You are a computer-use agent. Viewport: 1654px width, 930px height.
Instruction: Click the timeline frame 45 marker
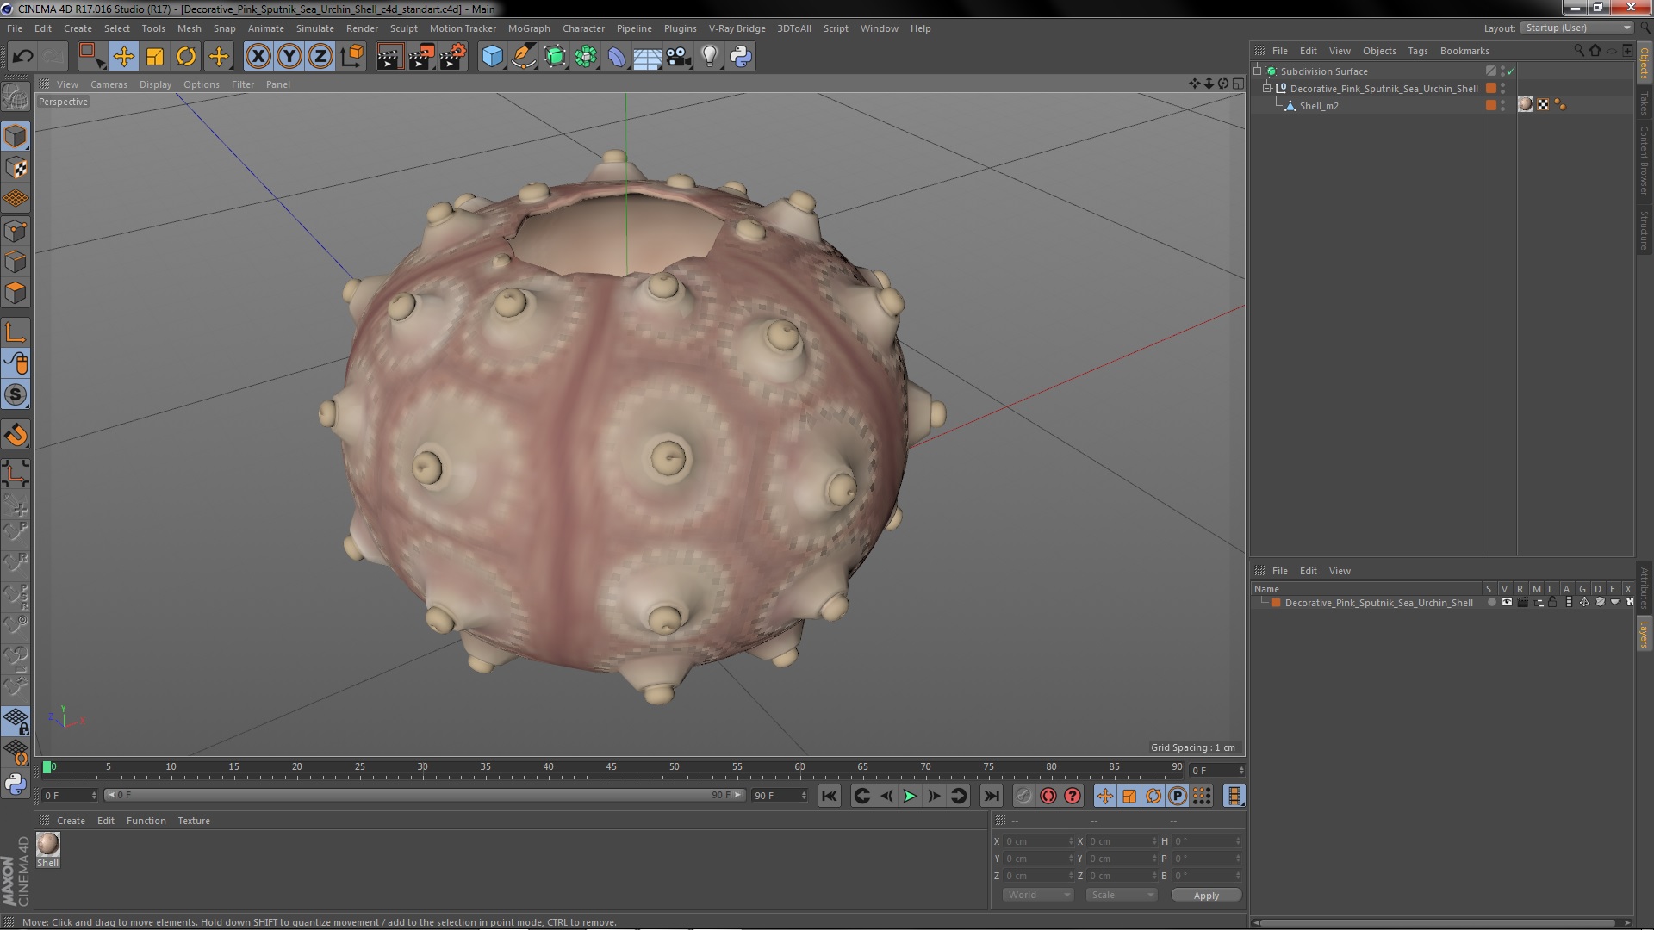click(x=611, y=768)
